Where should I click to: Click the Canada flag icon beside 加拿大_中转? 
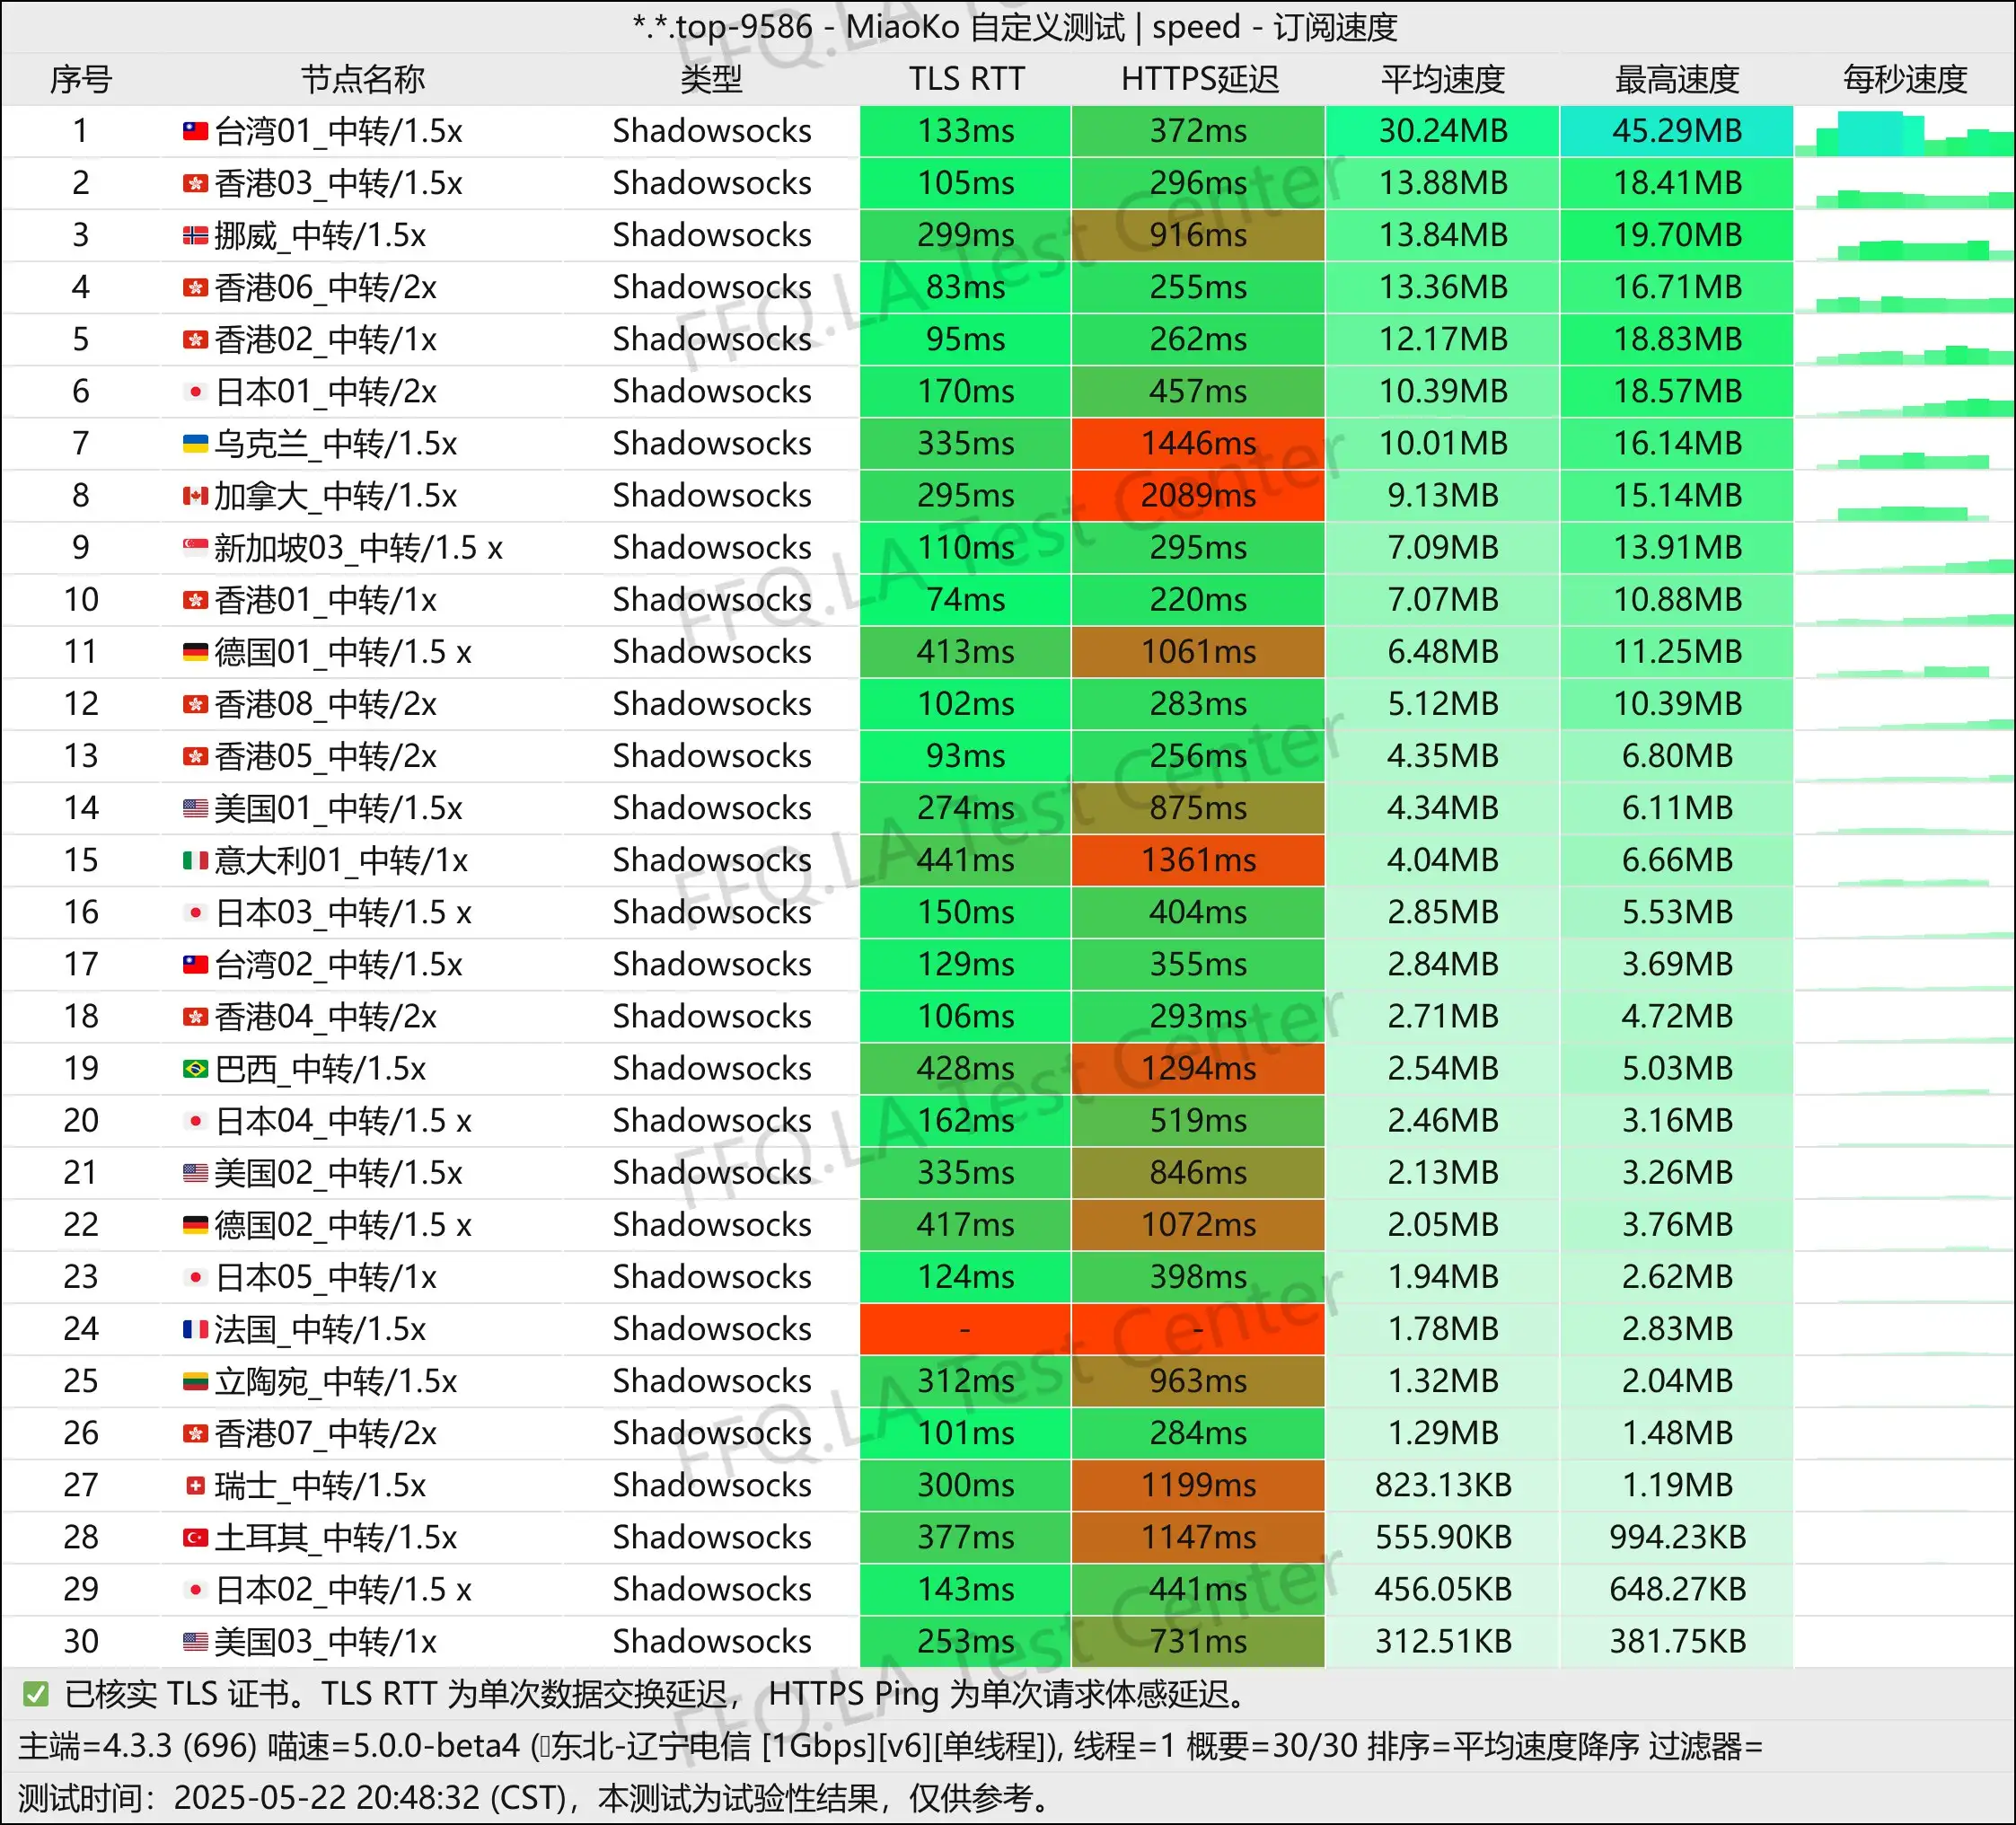[x=195, y=495]
